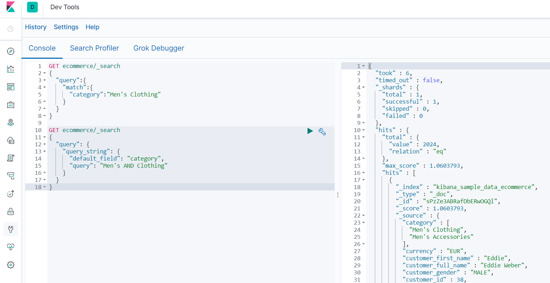Click the Kibana logo icon
The height and width of the screenshot is (283, 550).
click(x=11, y=7)
